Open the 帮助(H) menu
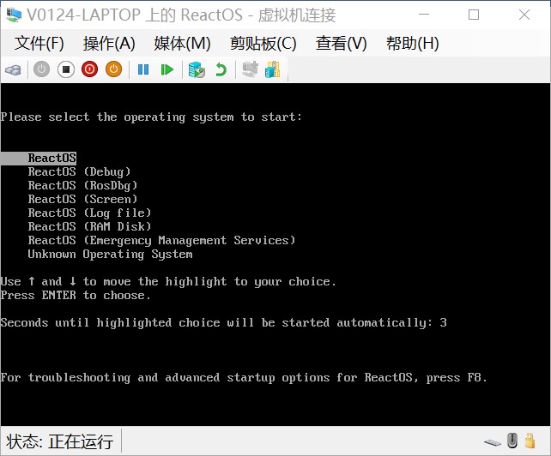Screen dimensions: 551x456 [413, 44]
